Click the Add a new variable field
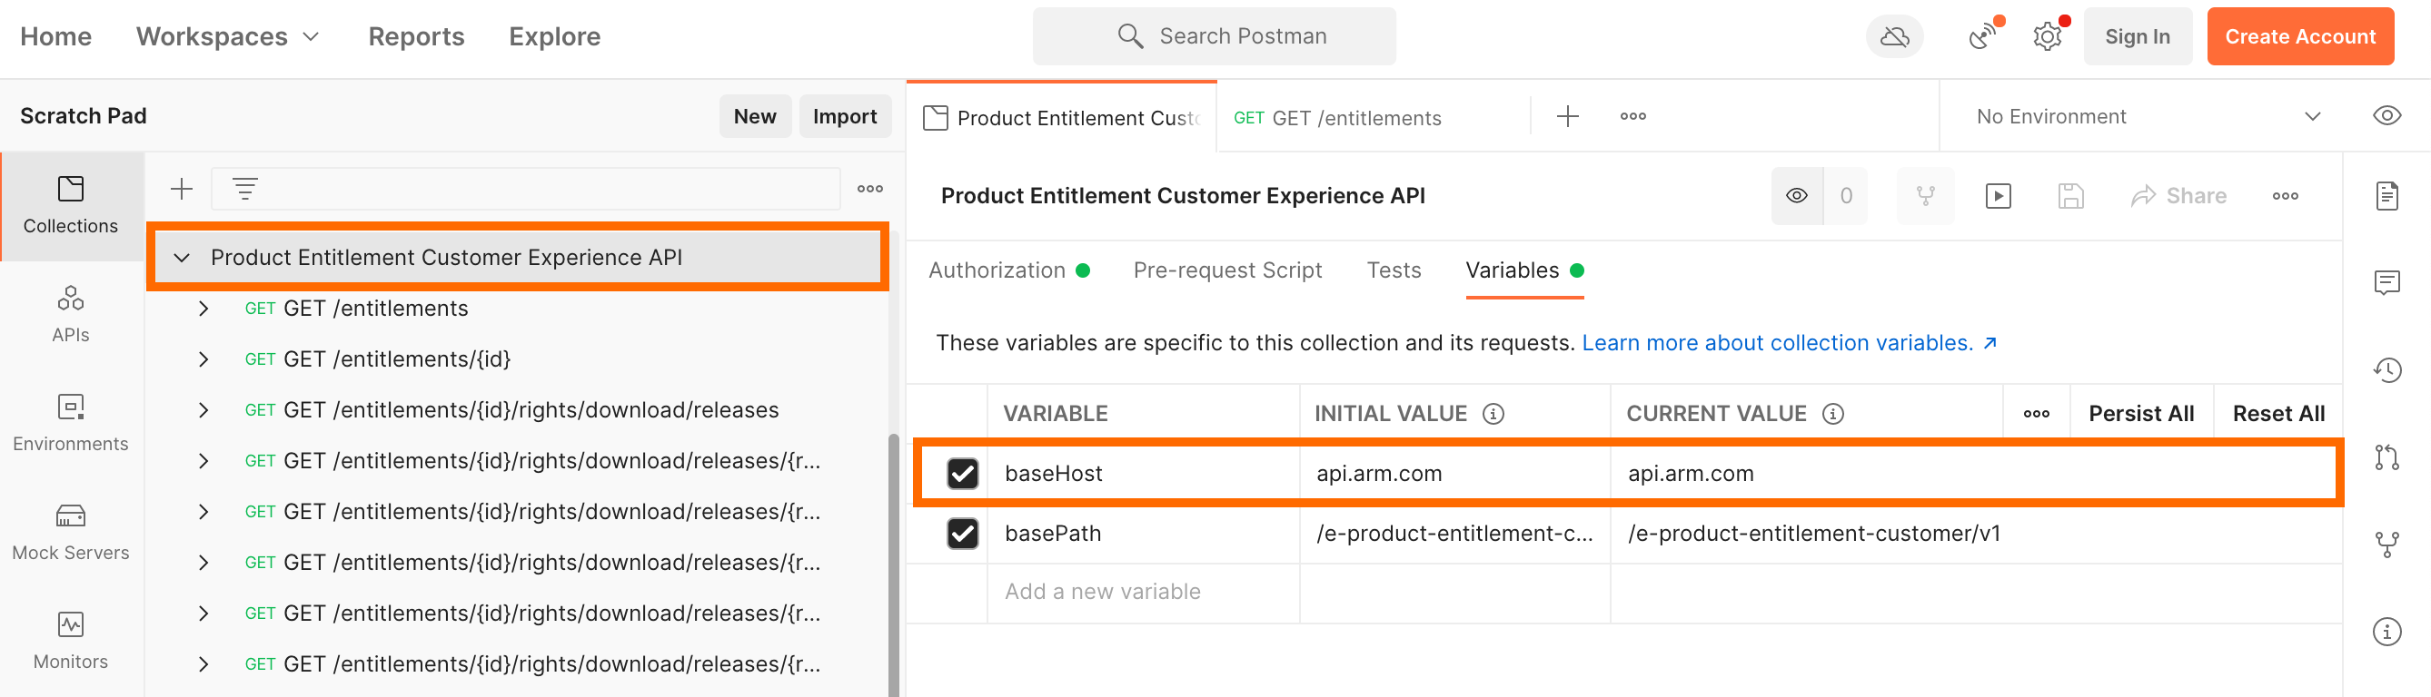The height and width of the screenshot is (697, 2431). (x=1142, y=593)
